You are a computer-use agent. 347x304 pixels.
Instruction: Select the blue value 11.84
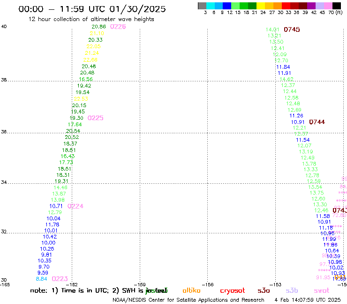click(283, 67)
